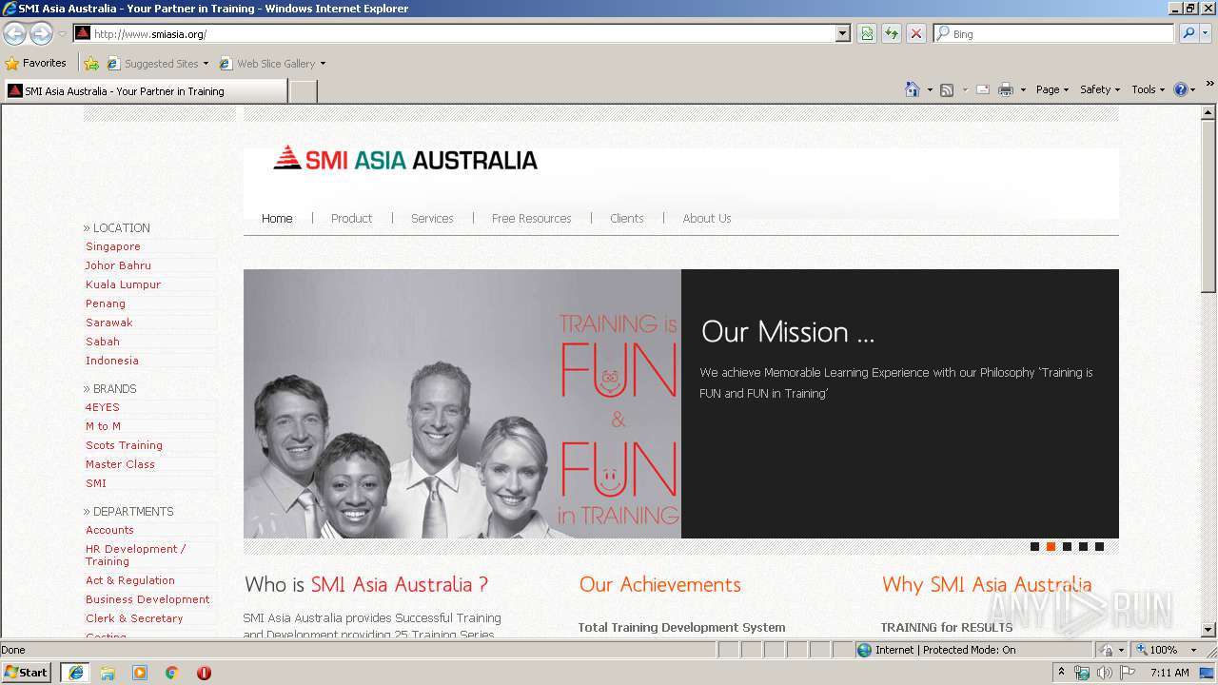1218x685 pixels.
Task: Open the Master Class link
Action: [120, 464]
